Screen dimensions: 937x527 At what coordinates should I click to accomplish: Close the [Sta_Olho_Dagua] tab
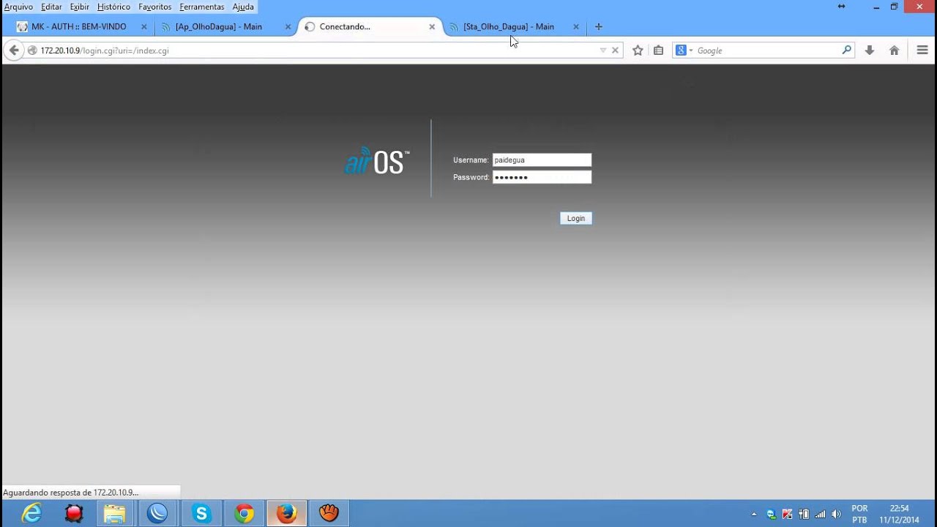point(576,27)
